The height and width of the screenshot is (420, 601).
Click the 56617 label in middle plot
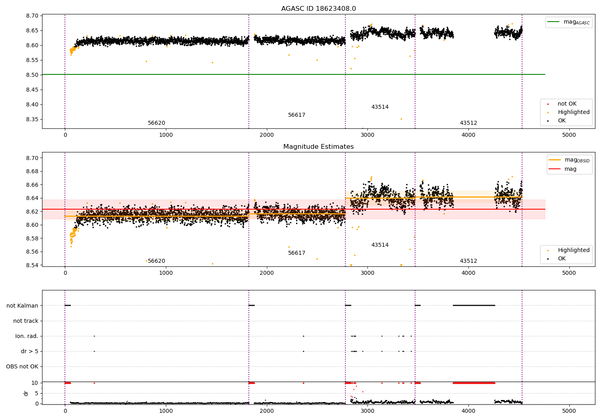point(296,253)
